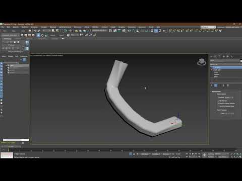Click the Redo arrow in the main toolbar

[x=39, y=31]
